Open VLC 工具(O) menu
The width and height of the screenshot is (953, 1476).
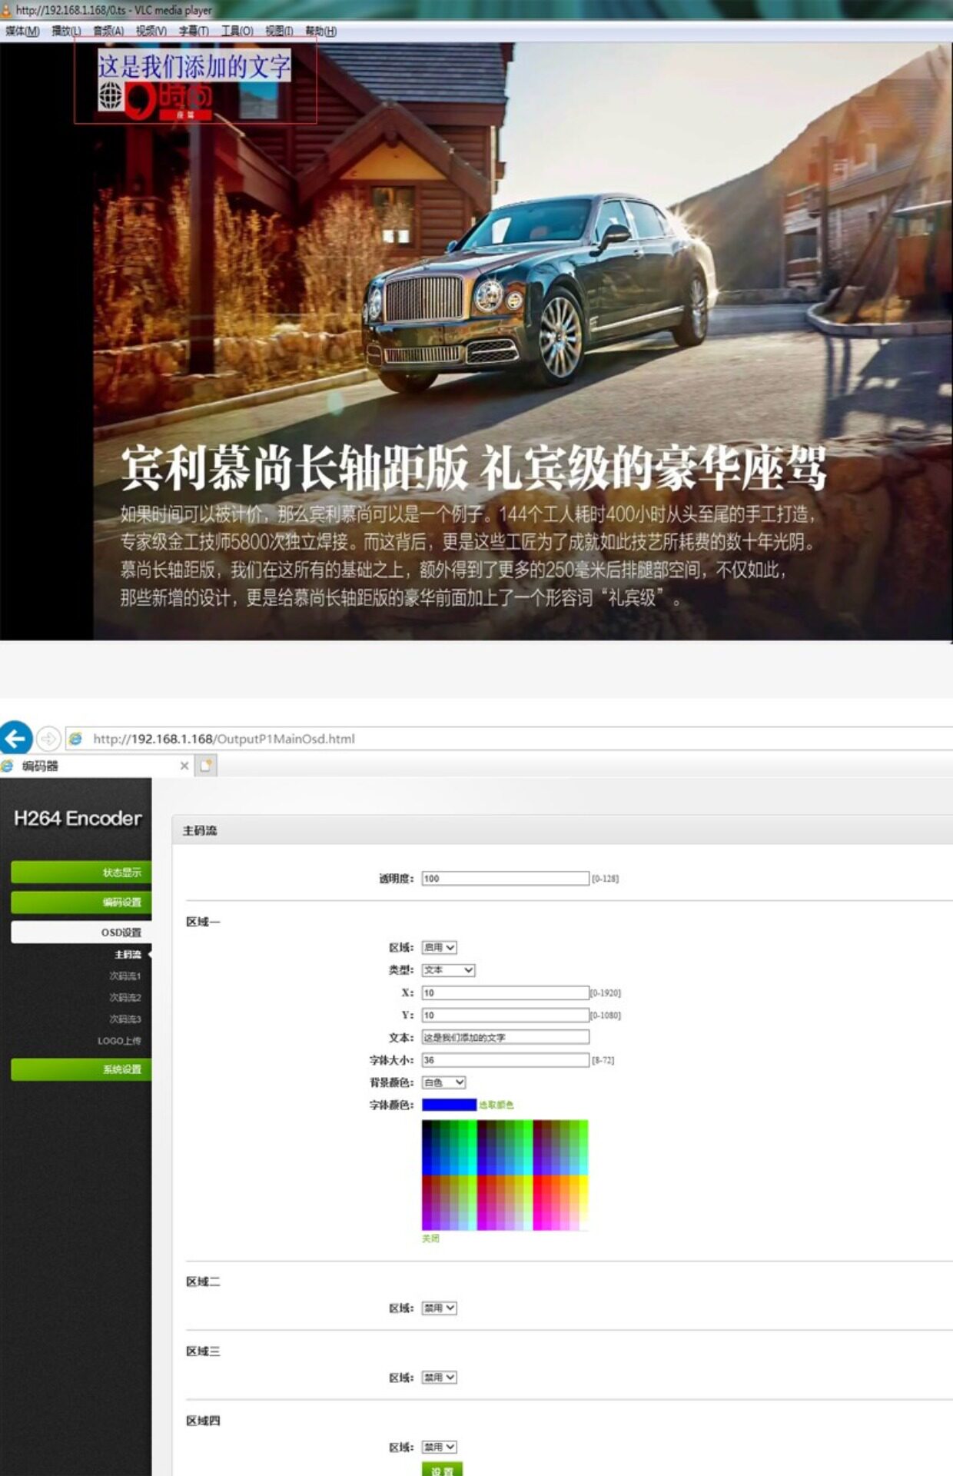(237, 31)
